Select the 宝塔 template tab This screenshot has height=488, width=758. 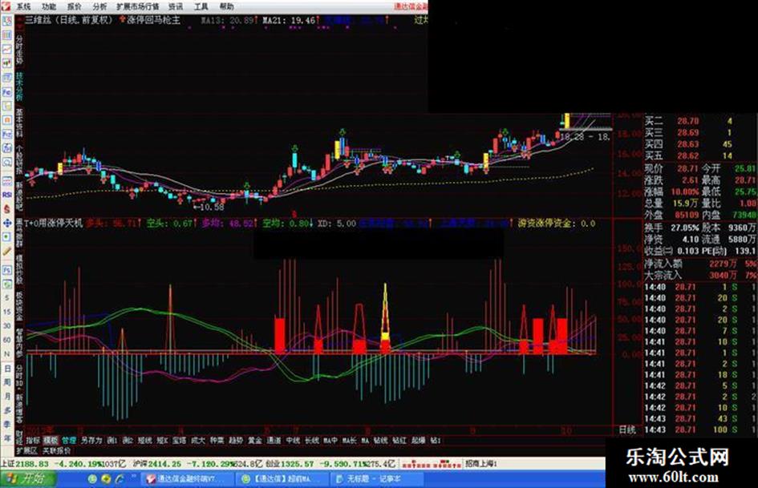coord(180,440)
